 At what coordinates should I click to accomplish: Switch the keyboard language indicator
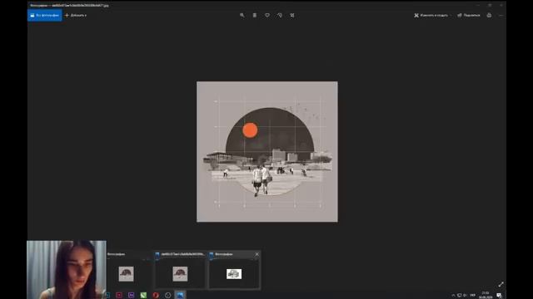tap(472, 296)
